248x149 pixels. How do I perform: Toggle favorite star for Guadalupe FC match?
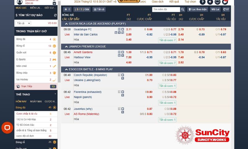point(123,29)
